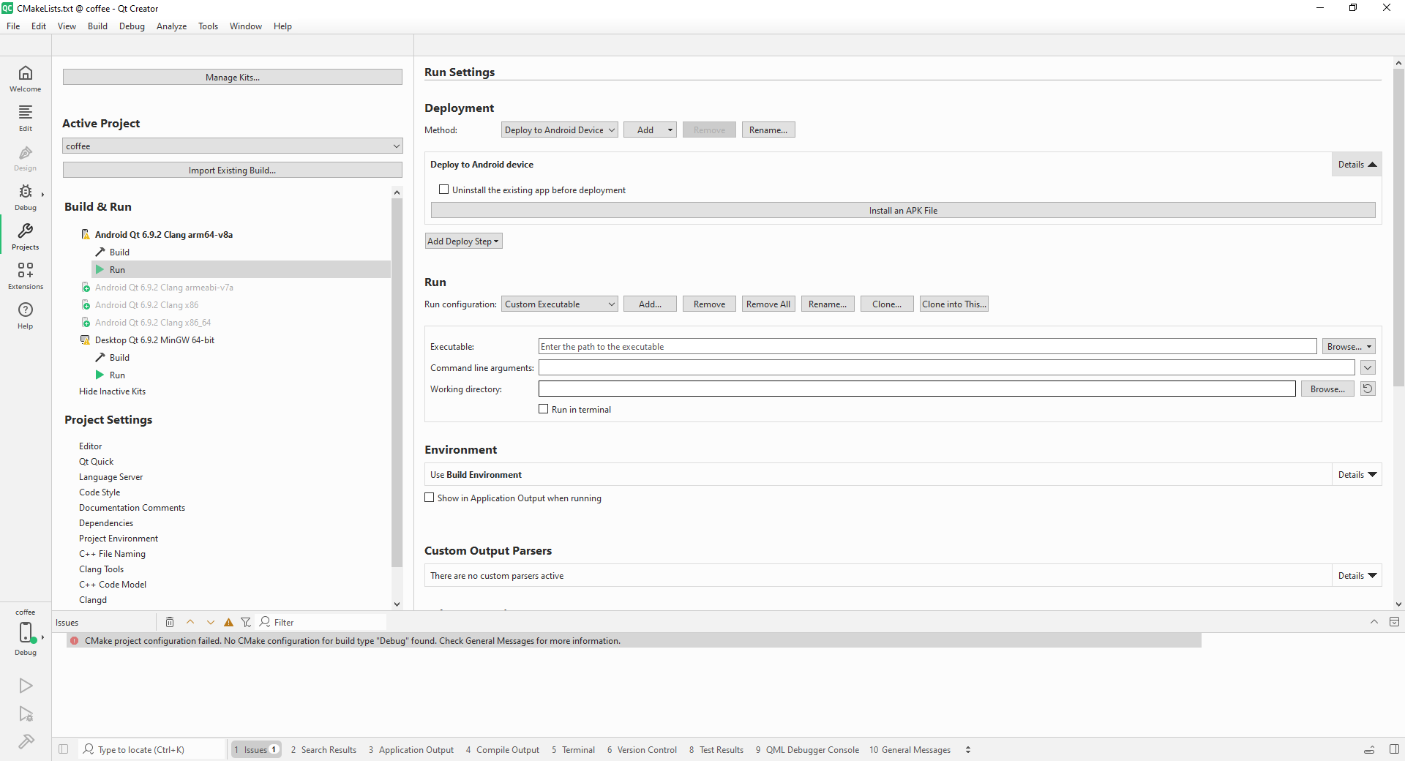Screen dimensions: 1405x761
Task: Click Remove All run configurations button
Action: 768,304
